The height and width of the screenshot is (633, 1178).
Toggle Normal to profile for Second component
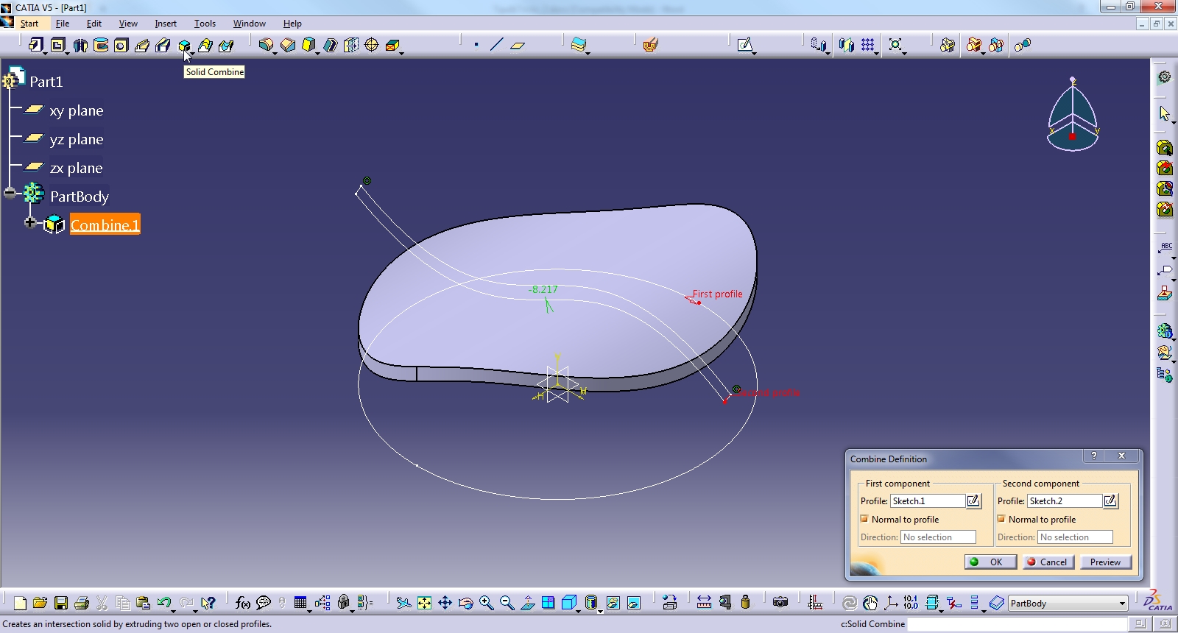tap(1001, 519)
